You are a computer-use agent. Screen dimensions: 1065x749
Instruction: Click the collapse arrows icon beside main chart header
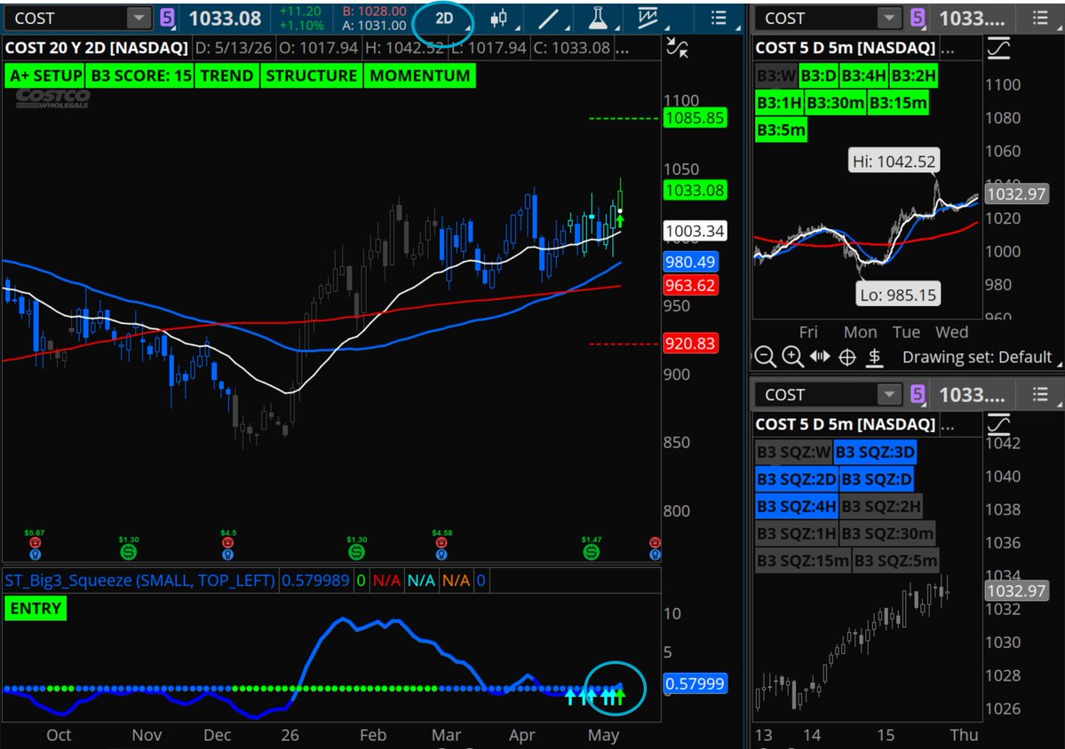tap(677, 48)
